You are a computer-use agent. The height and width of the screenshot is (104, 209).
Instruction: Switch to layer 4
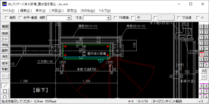pyautogui.click(x=202, y=49)
